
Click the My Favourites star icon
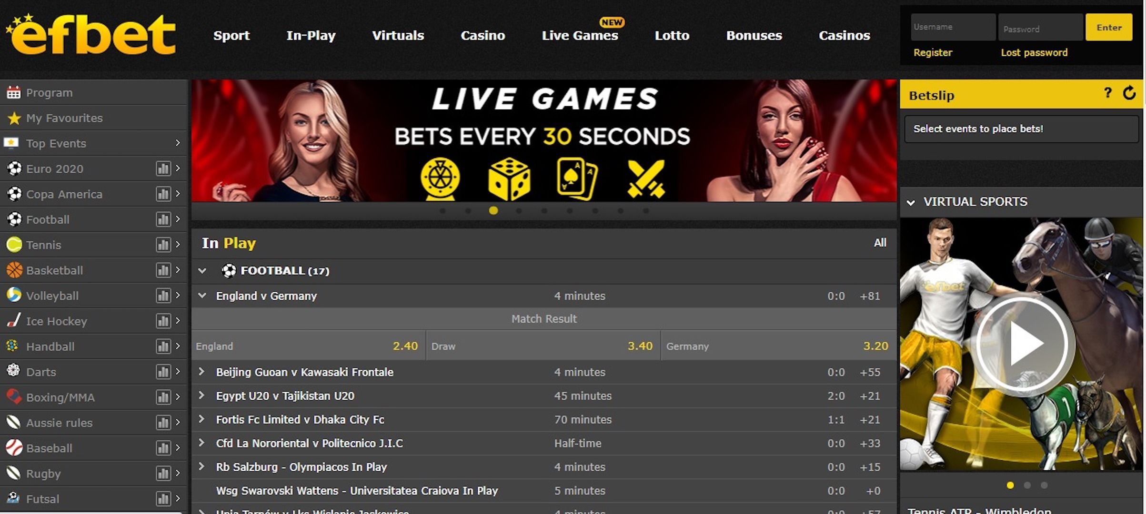click(x=14, y=118)
